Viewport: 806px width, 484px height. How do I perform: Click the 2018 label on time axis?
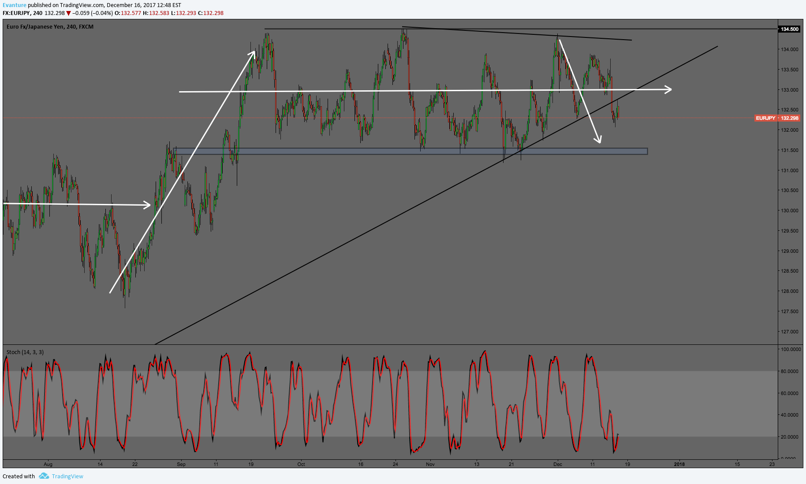point(679,464)
